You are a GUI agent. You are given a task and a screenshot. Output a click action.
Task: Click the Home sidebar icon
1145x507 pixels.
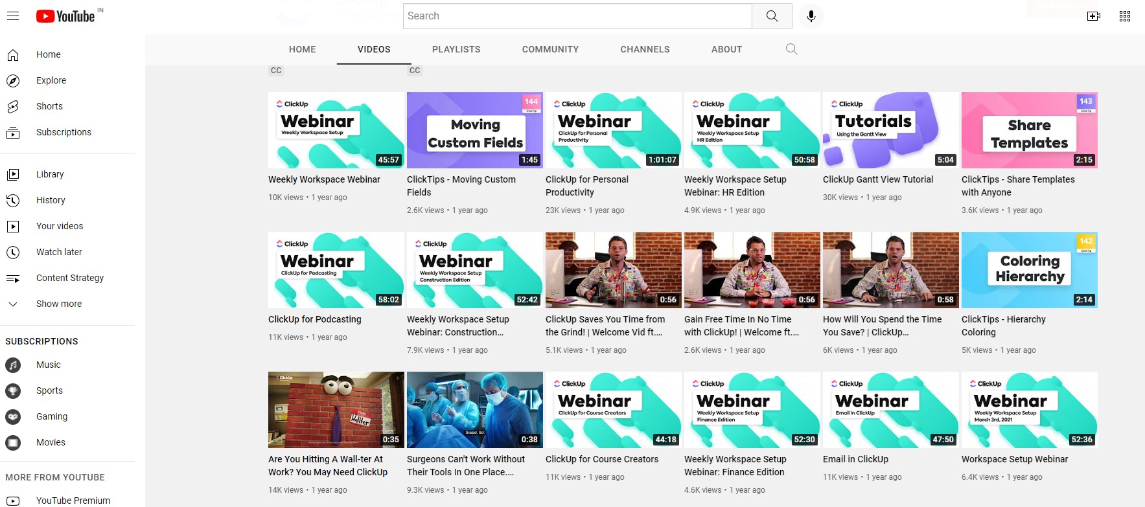tap(13, 55)
